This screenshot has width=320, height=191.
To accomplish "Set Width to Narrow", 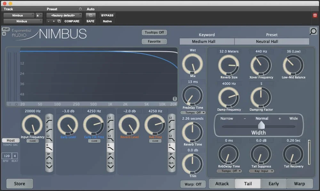I will click(227, 118).
